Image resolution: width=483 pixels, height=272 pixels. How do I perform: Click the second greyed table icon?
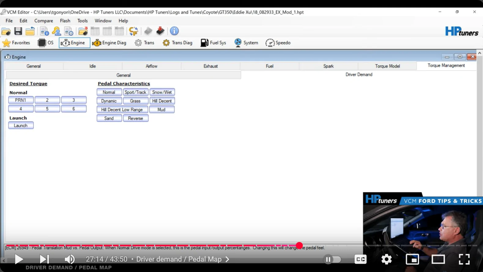[x=107, y=31]
